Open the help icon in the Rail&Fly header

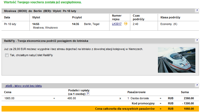[x=197, y=40]
